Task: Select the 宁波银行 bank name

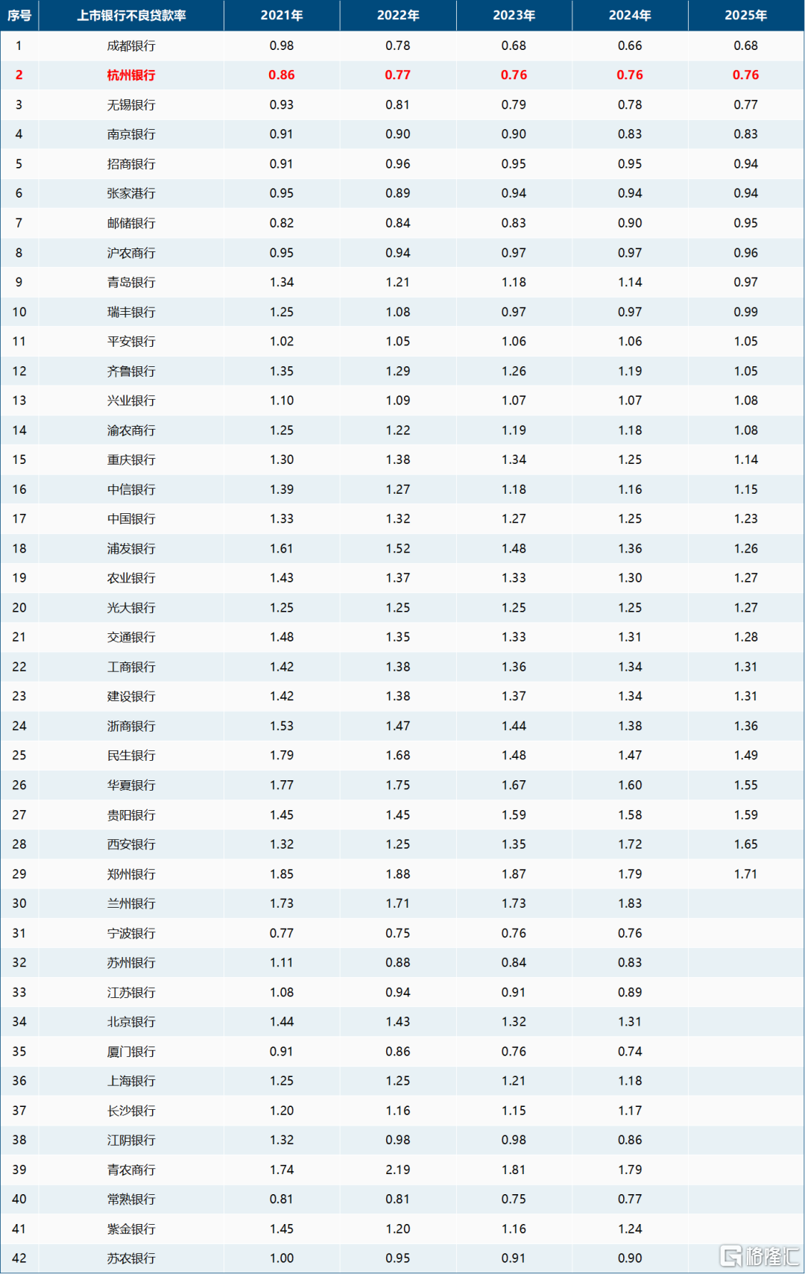Action: coord(131,933)
